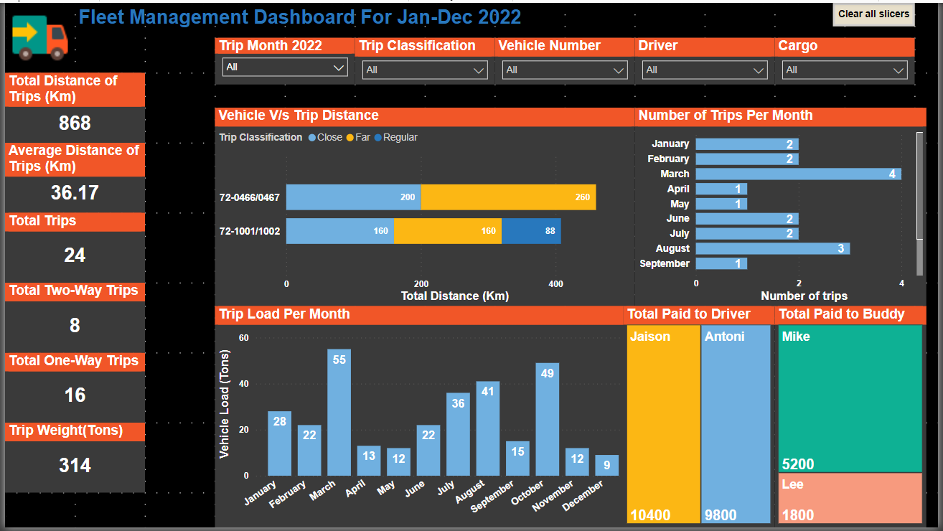Click the Far legend color dot

[350, 138]
